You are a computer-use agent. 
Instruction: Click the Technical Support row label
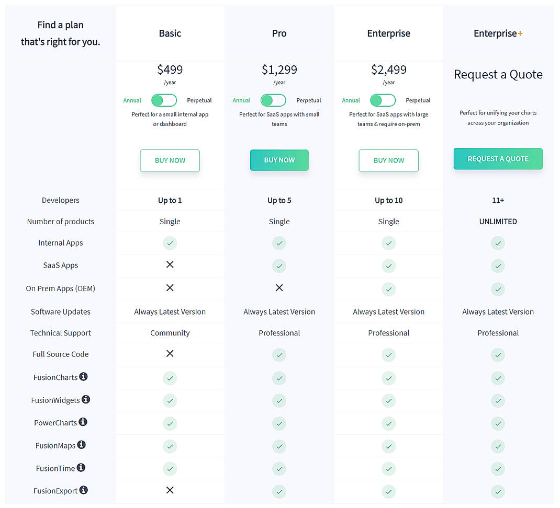(60, 333)
